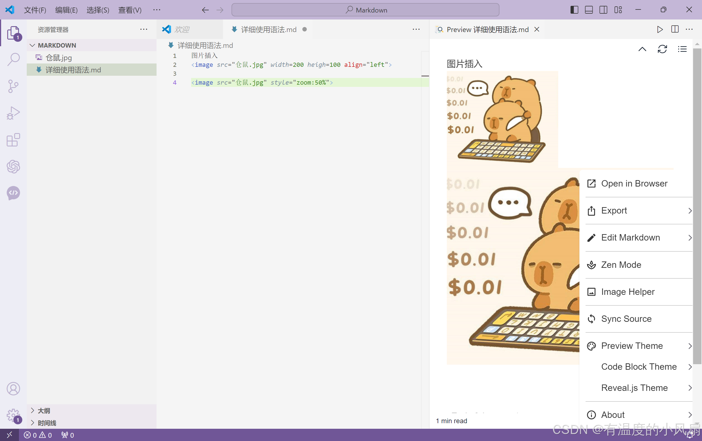Click Open in Browser
This screenshot has width=702, height=441.
[634, 183]
